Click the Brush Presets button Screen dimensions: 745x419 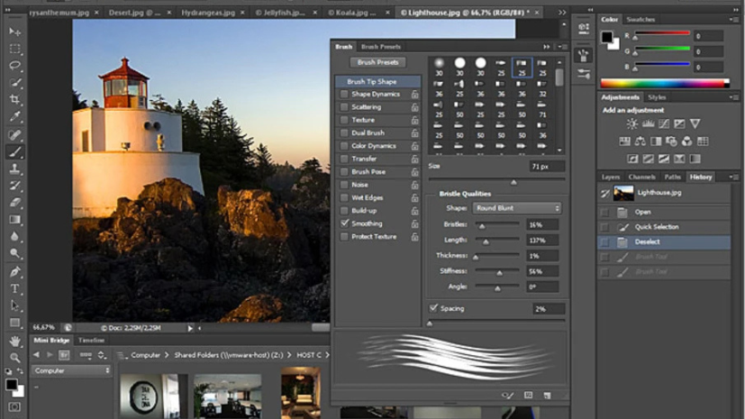[x=377, y=62]
